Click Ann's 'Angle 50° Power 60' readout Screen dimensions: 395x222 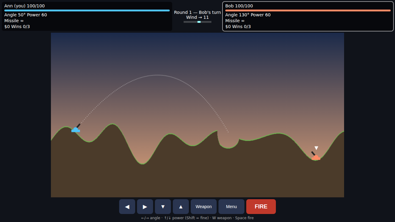pos(26,15)
